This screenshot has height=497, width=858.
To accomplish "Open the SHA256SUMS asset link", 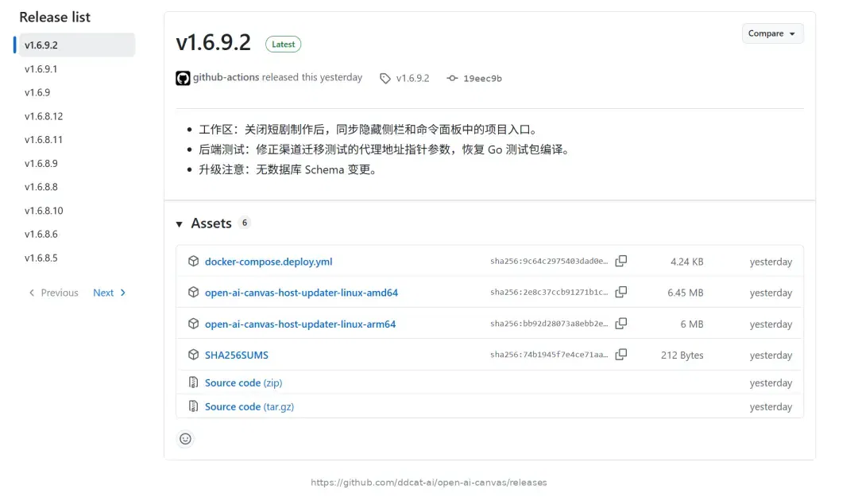I will point(237,355).
